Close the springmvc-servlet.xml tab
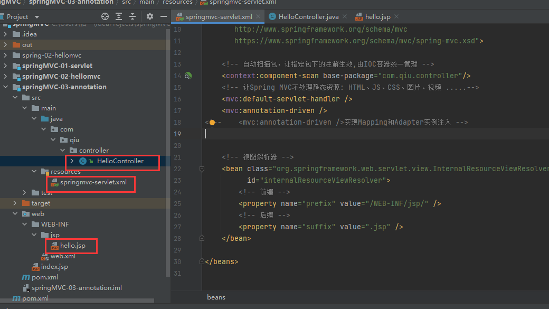Screen dimensions: 549x309 tap(258, 16)
